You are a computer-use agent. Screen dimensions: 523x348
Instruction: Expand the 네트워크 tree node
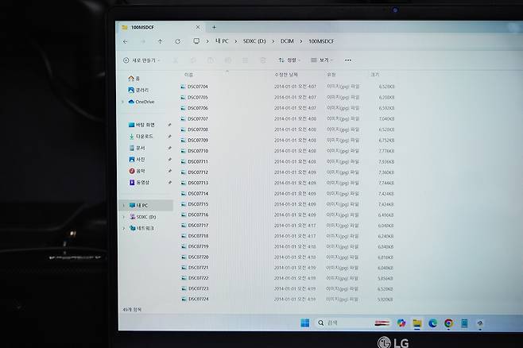(124, 228)
